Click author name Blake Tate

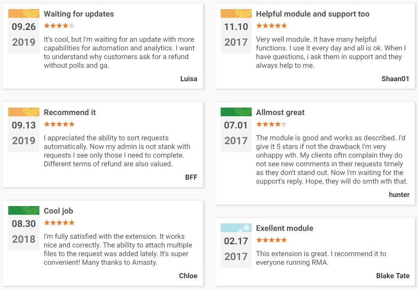pyautogui.click(x=393, y=276)
